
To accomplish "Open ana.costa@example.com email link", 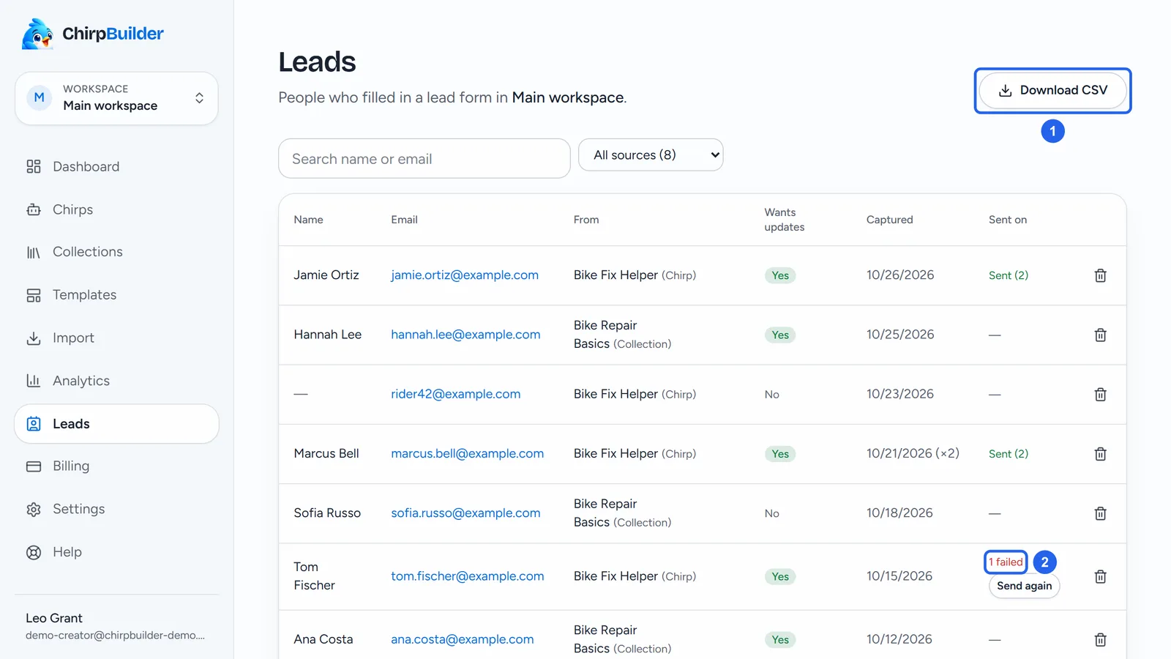I will (463, 640).
